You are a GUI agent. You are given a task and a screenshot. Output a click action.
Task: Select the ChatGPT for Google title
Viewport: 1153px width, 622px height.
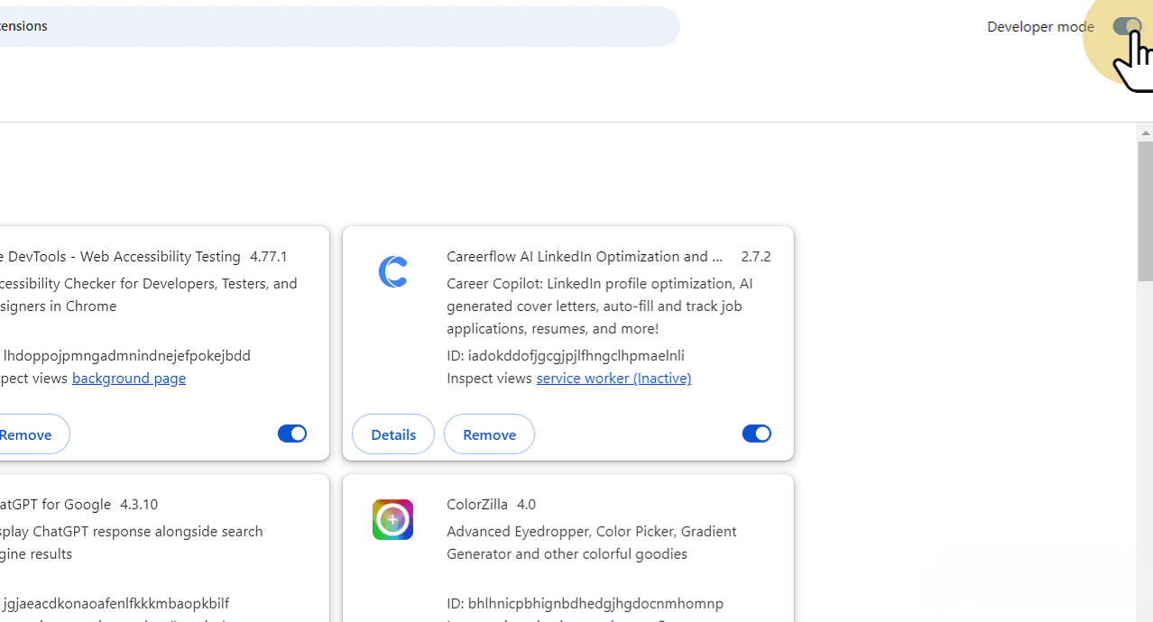(55, 504)
